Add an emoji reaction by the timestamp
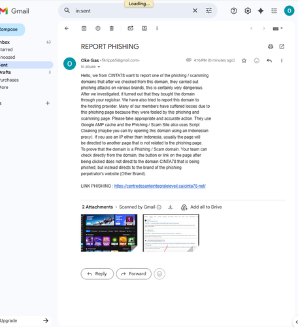This screenshot has height=327, width=298. [x=257, y=60]
